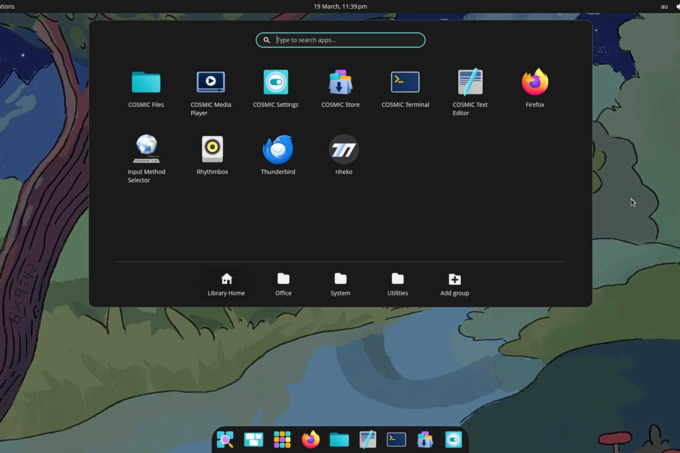This screenshot has width=680, height=453.
Task: Select the Library Home group
Action: [226, 284]
